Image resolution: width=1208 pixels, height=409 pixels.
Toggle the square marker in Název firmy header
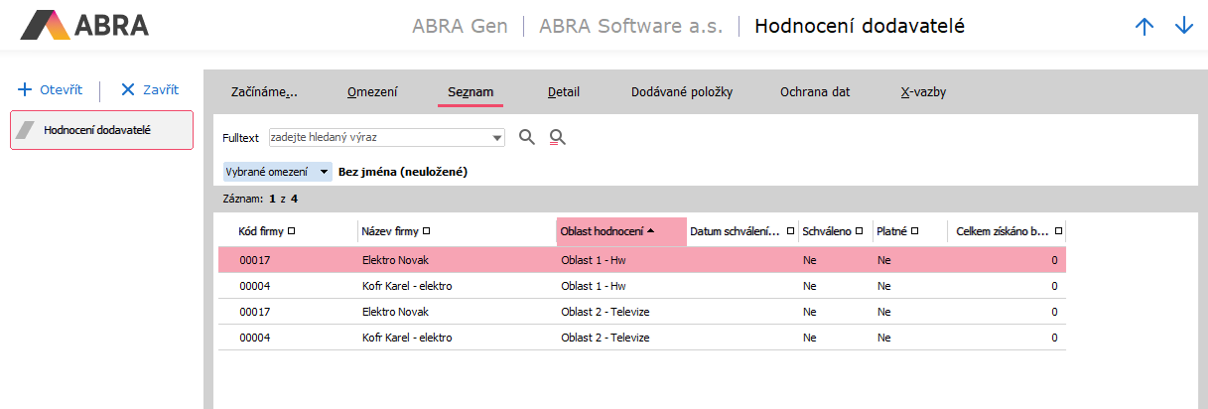(x=426, y=231)
